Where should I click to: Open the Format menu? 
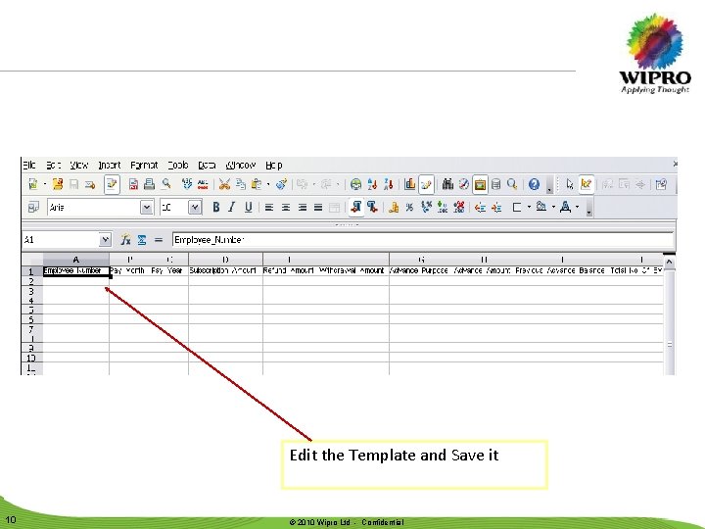[144, 166]
